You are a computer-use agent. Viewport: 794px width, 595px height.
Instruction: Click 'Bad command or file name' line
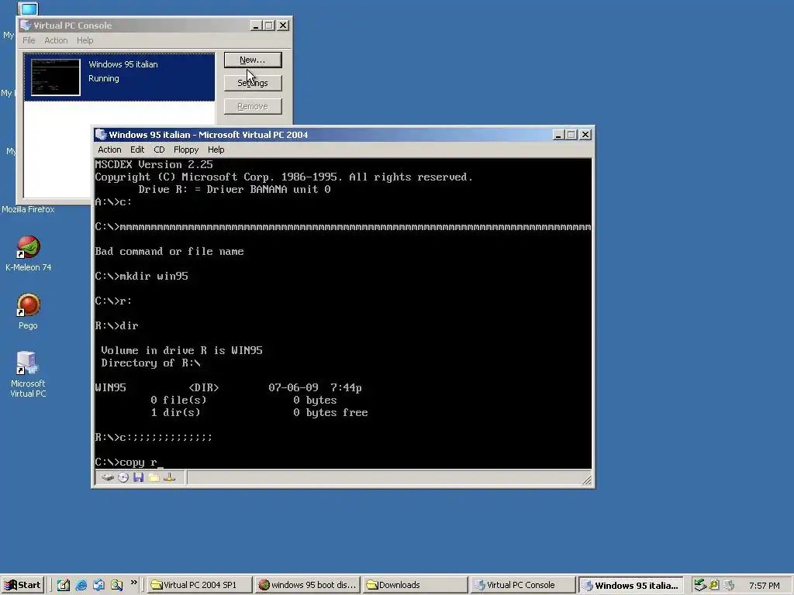(169, 252)
